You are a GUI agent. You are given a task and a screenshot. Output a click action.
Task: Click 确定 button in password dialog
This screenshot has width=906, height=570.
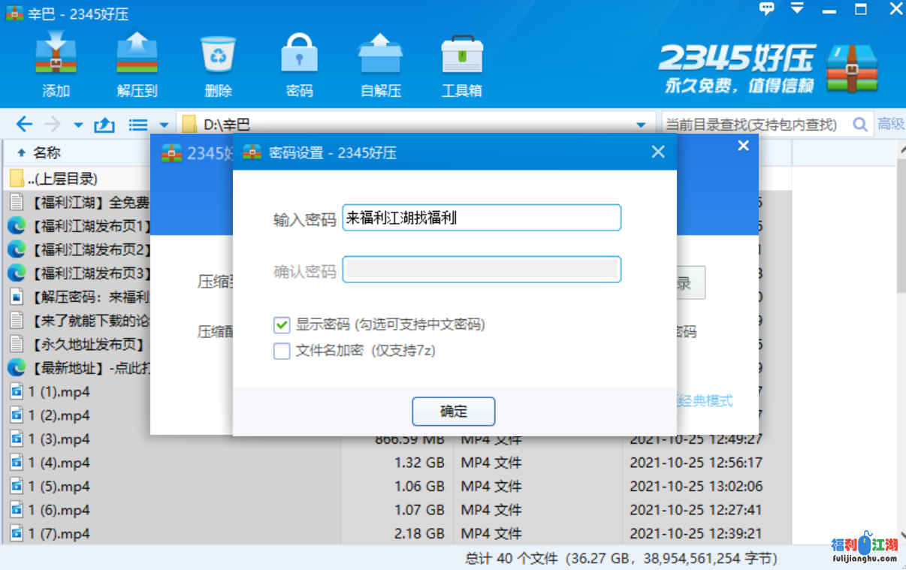453,412
